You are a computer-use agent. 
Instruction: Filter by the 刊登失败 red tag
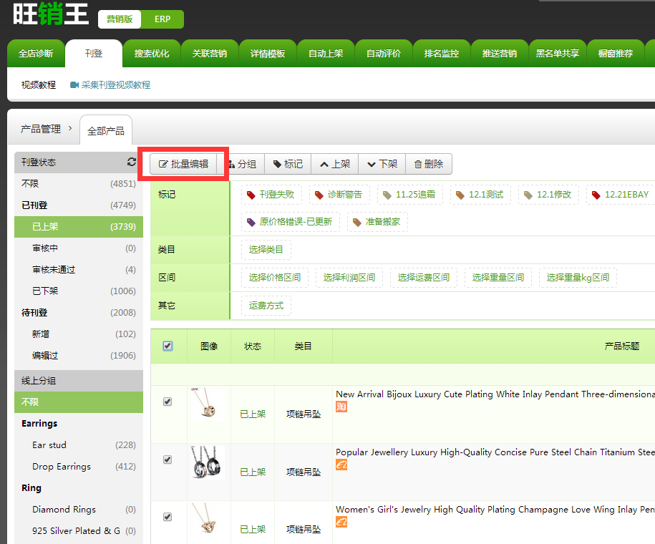271,195
